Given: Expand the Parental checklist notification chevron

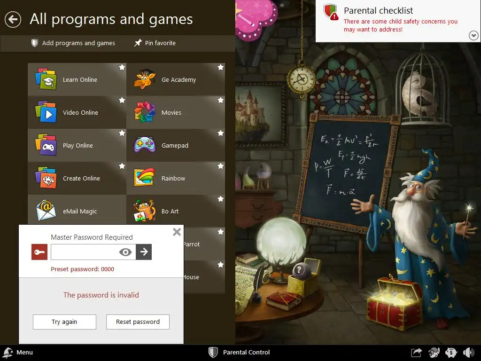Looking at the screenshot, I should [x=473, y=36].
